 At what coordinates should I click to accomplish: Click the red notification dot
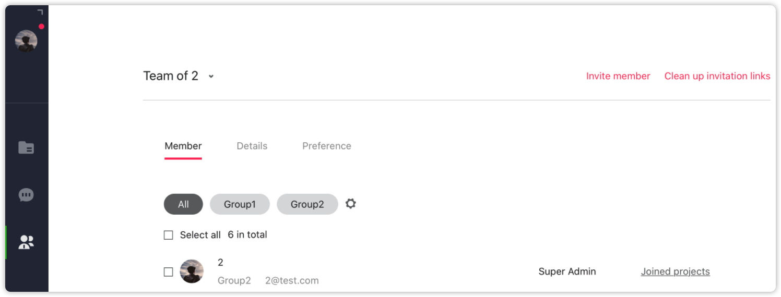click(x=41, y=27)
